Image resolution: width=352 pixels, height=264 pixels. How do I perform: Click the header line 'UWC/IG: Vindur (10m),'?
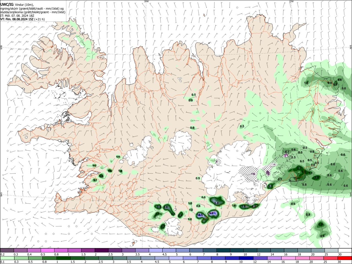(17, 5)
